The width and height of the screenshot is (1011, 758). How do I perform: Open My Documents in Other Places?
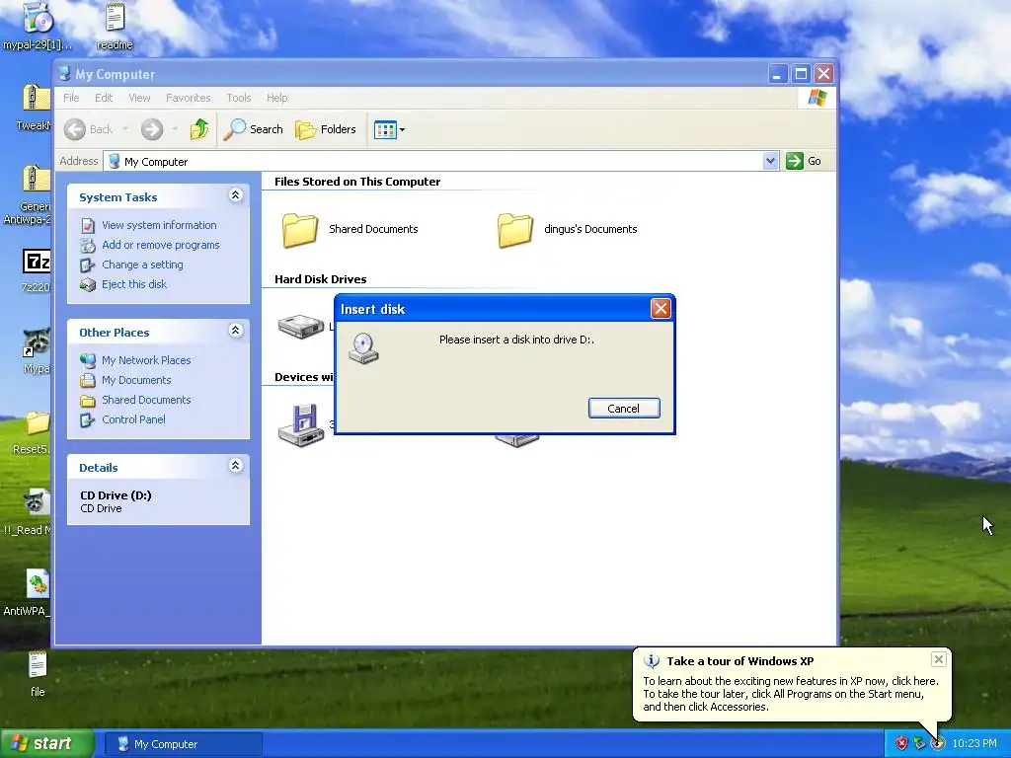136,380
